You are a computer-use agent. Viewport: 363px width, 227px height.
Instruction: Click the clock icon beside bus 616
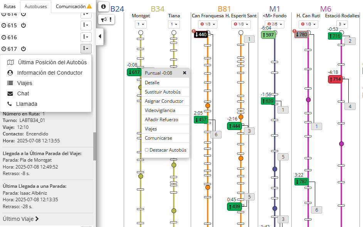click(x=4, y=37)
